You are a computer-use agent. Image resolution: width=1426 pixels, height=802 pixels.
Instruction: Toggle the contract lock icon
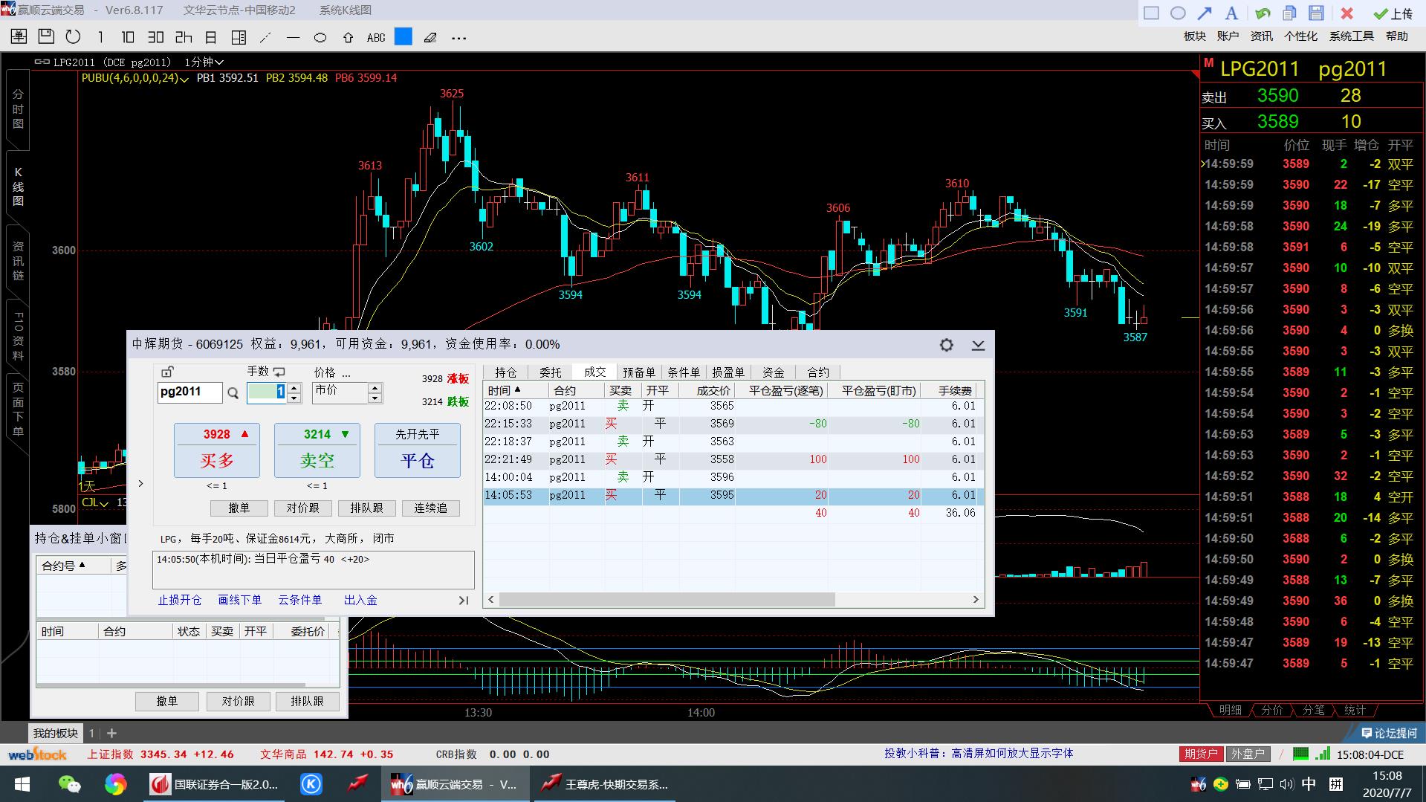click(167, 372)
